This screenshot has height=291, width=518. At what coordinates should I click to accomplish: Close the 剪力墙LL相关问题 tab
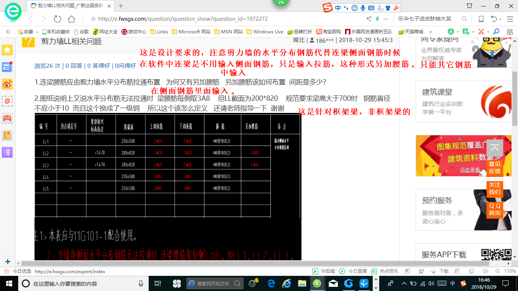pyautogui.click(x=110, y=6)
